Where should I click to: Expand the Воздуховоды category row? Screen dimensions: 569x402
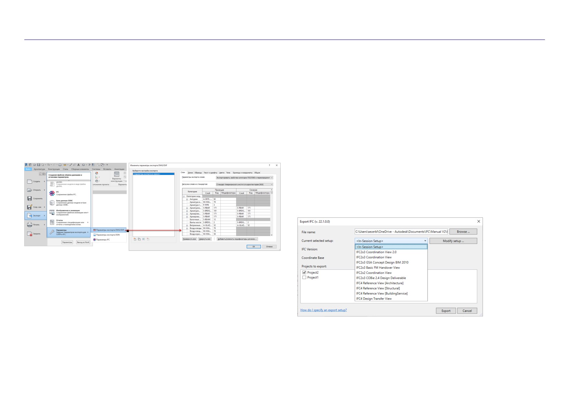tap(187, 228)
